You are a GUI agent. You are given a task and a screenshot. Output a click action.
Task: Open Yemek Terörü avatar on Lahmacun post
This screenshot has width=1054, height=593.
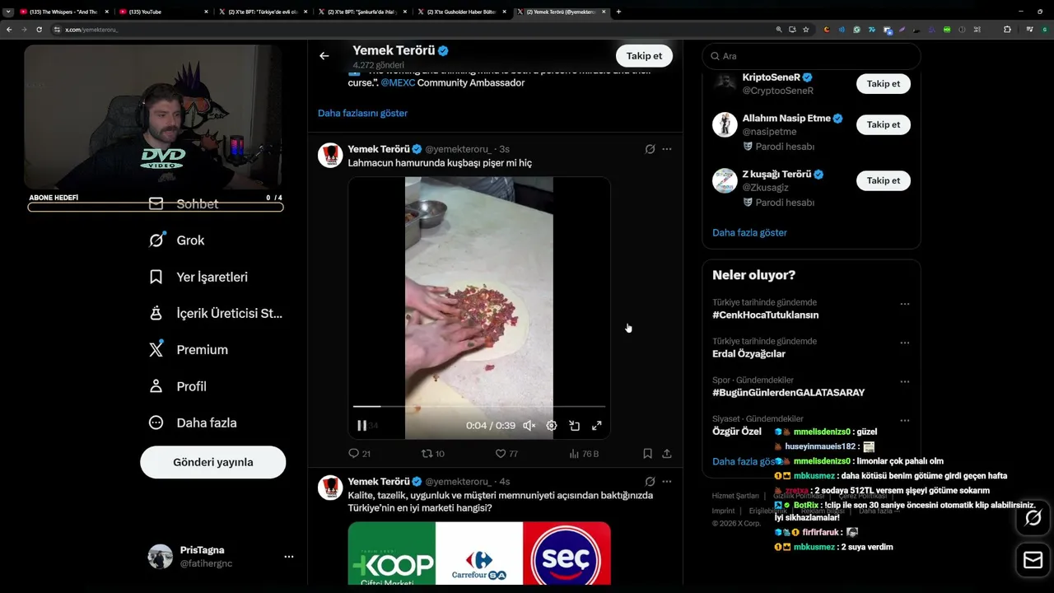(330, 155)
